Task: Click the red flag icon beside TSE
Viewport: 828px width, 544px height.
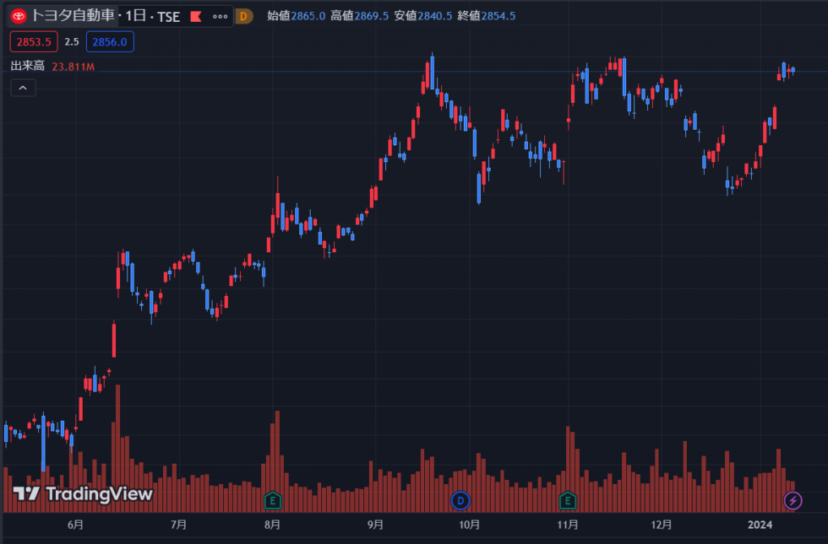Action: pos(196,16)
